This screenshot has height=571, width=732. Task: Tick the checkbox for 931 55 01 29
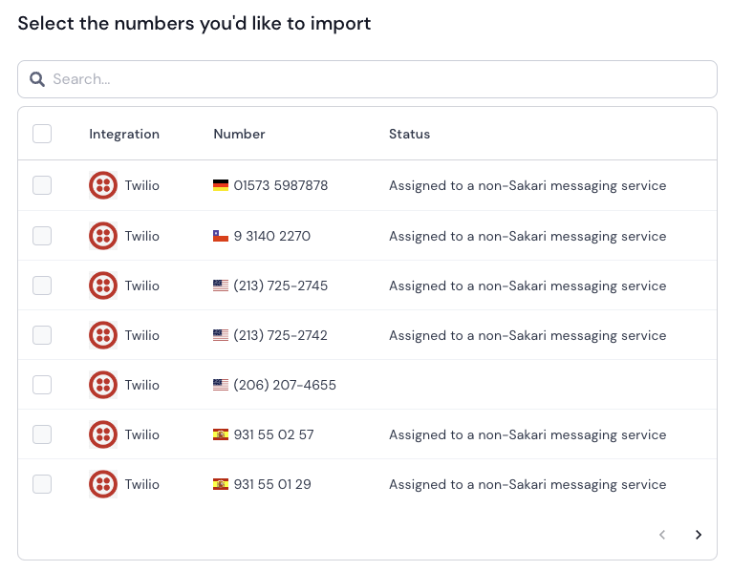point(42,484)
